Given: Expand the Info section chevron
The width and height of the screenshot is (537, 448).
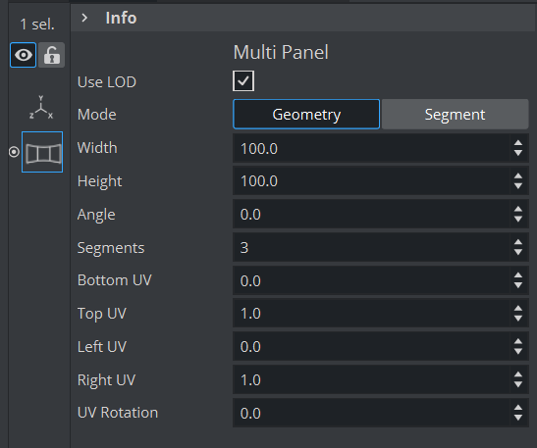Looking at the screenshot, I should click(x=84, y=18).
